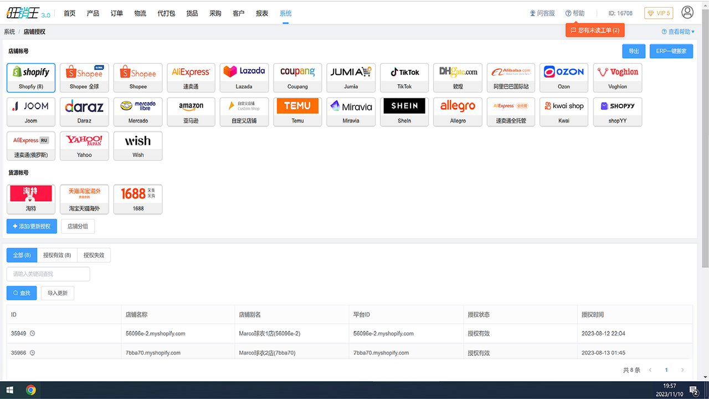Select the Kwai shop tile
This screenshot has width=709, height=399.
point(564,112)
